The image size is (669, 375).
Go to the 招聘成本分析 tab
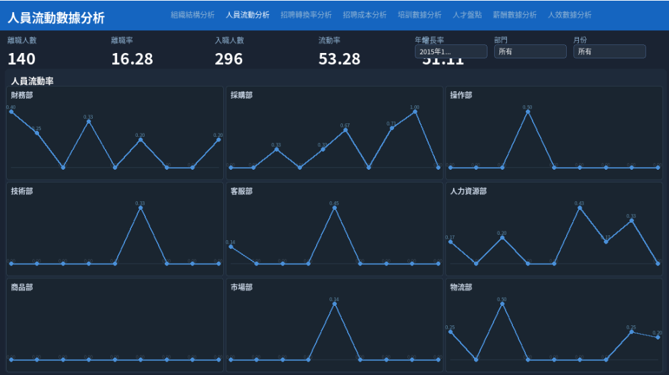(x=364, y=15)
